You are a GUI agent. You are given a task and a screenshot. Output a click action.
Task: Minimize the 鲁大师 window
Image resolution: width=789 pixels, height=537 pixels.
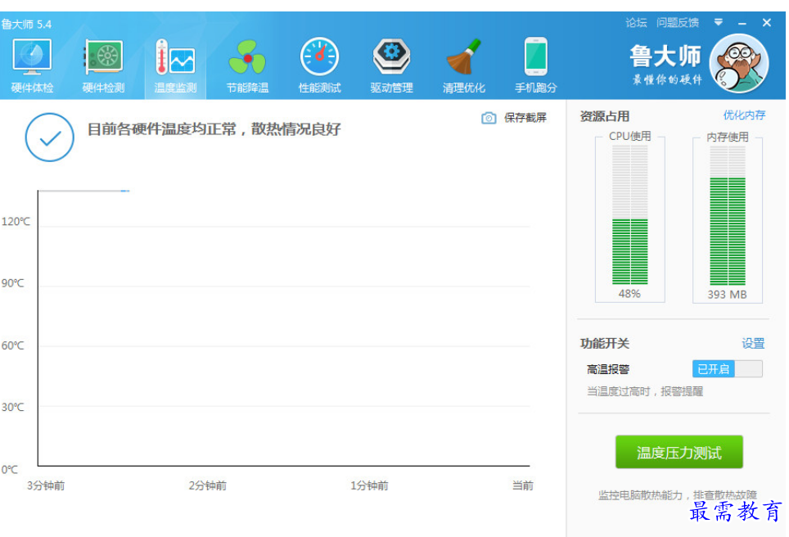(742, 23)
